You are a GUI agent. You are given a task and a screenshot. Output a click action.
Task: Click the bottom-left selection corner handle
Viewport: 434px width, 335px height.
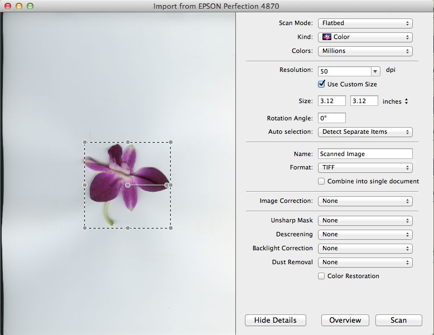point(85,227)
